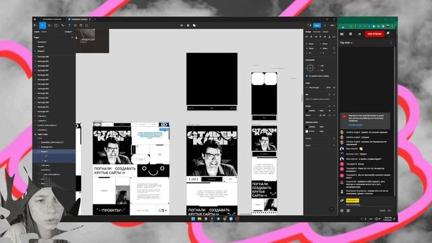Screen dimensions: 432x243
Task: Open the Windows Start menu
Action: pos(193,219)
